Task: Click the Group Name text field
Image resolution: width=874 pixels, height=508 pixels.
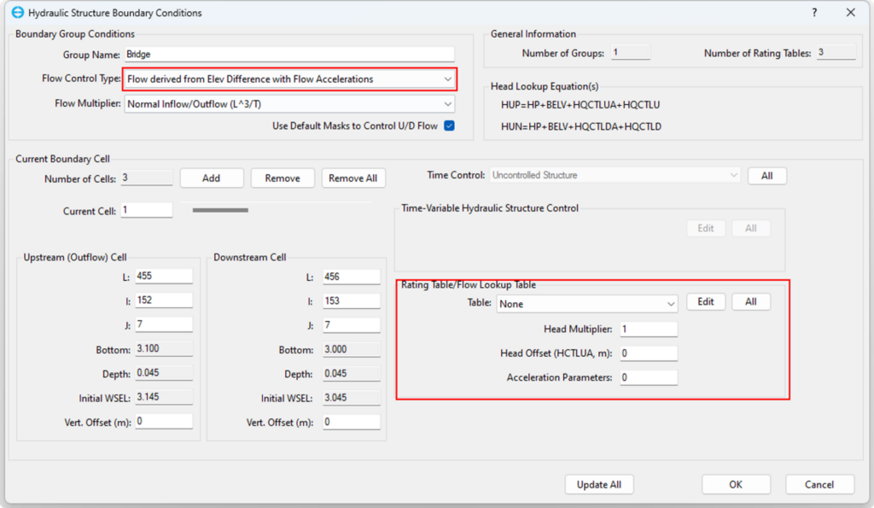Action: (288, 54)
